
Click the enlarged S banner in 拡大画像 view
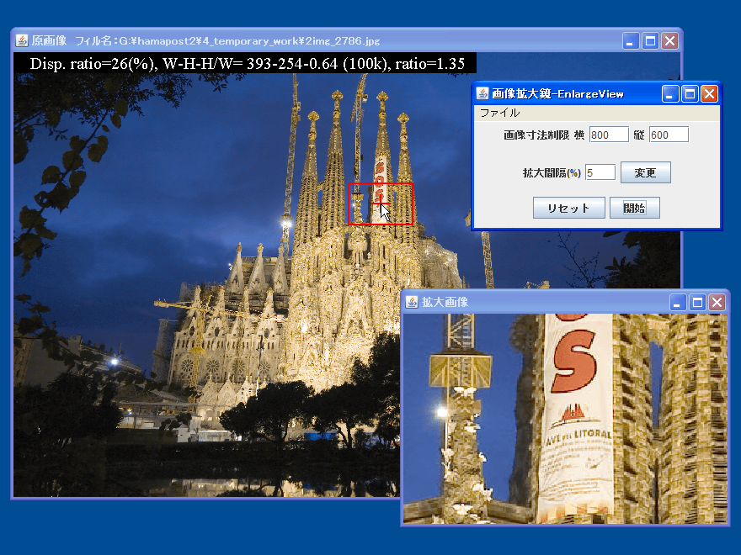573,362
